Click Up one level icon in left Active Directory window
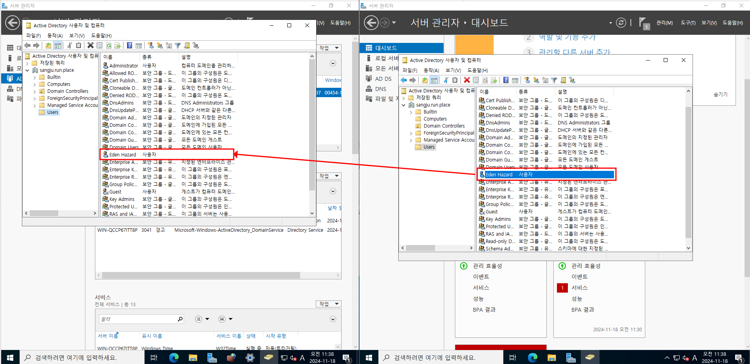 tap(48, 46)
